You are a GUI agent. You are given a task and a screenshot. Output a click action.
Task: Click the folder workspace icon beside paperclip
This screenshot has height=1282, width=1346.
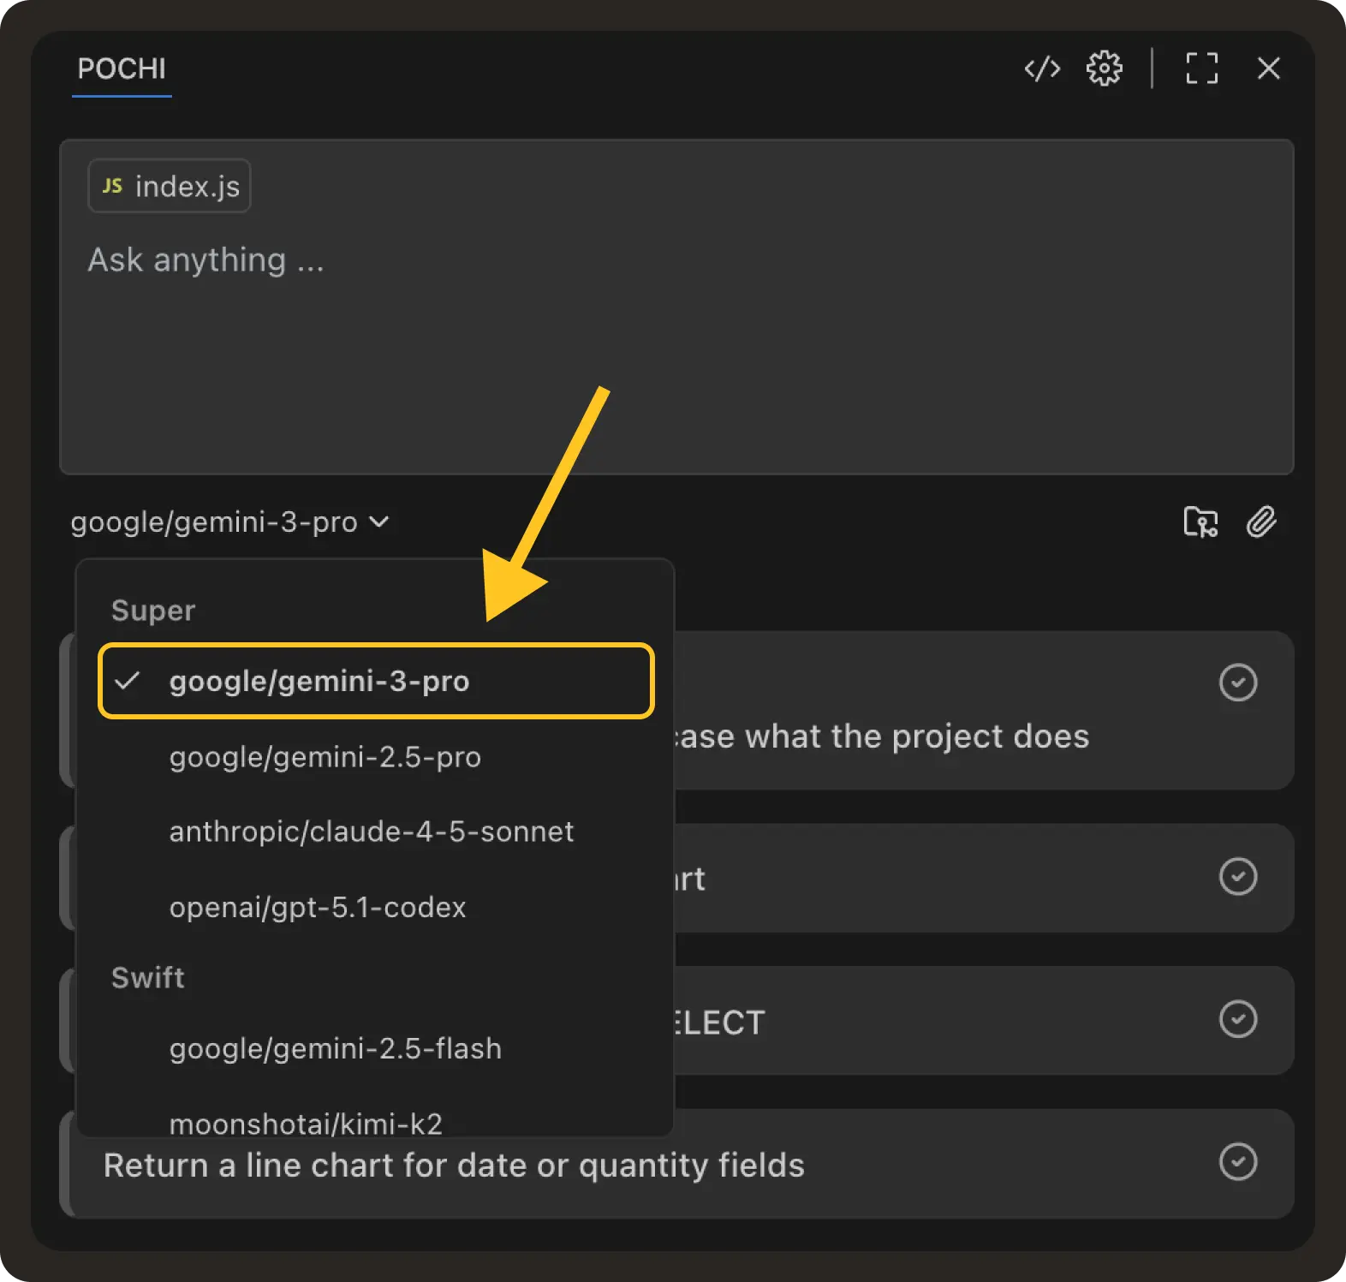[x=1200, y=522]
